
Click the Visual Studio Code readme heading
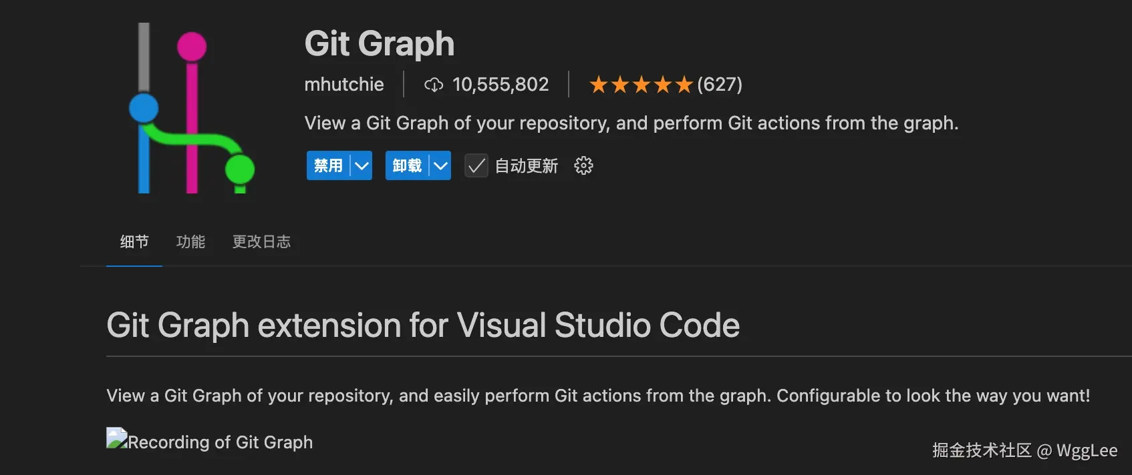[423, 326]
